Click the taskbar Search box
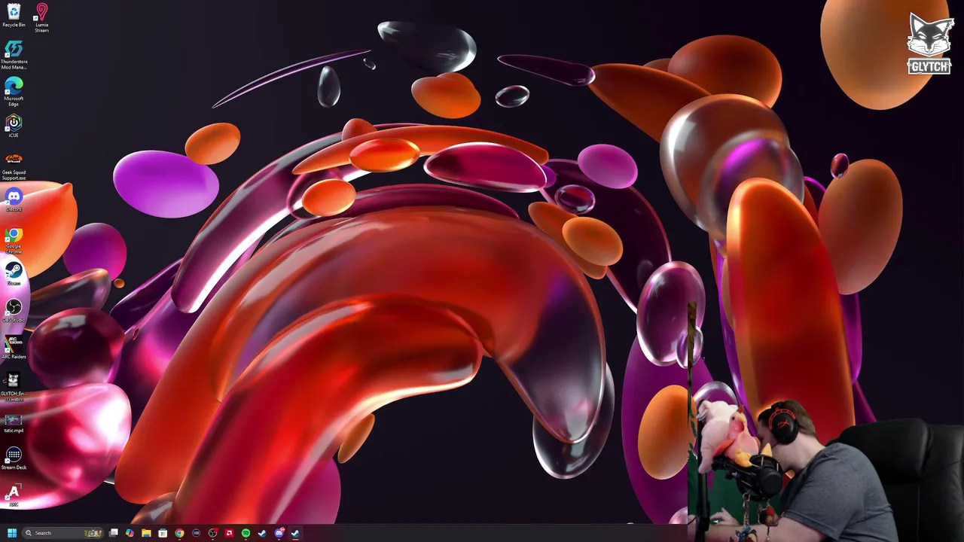The image size is (964, 542). tap(63, 533)
